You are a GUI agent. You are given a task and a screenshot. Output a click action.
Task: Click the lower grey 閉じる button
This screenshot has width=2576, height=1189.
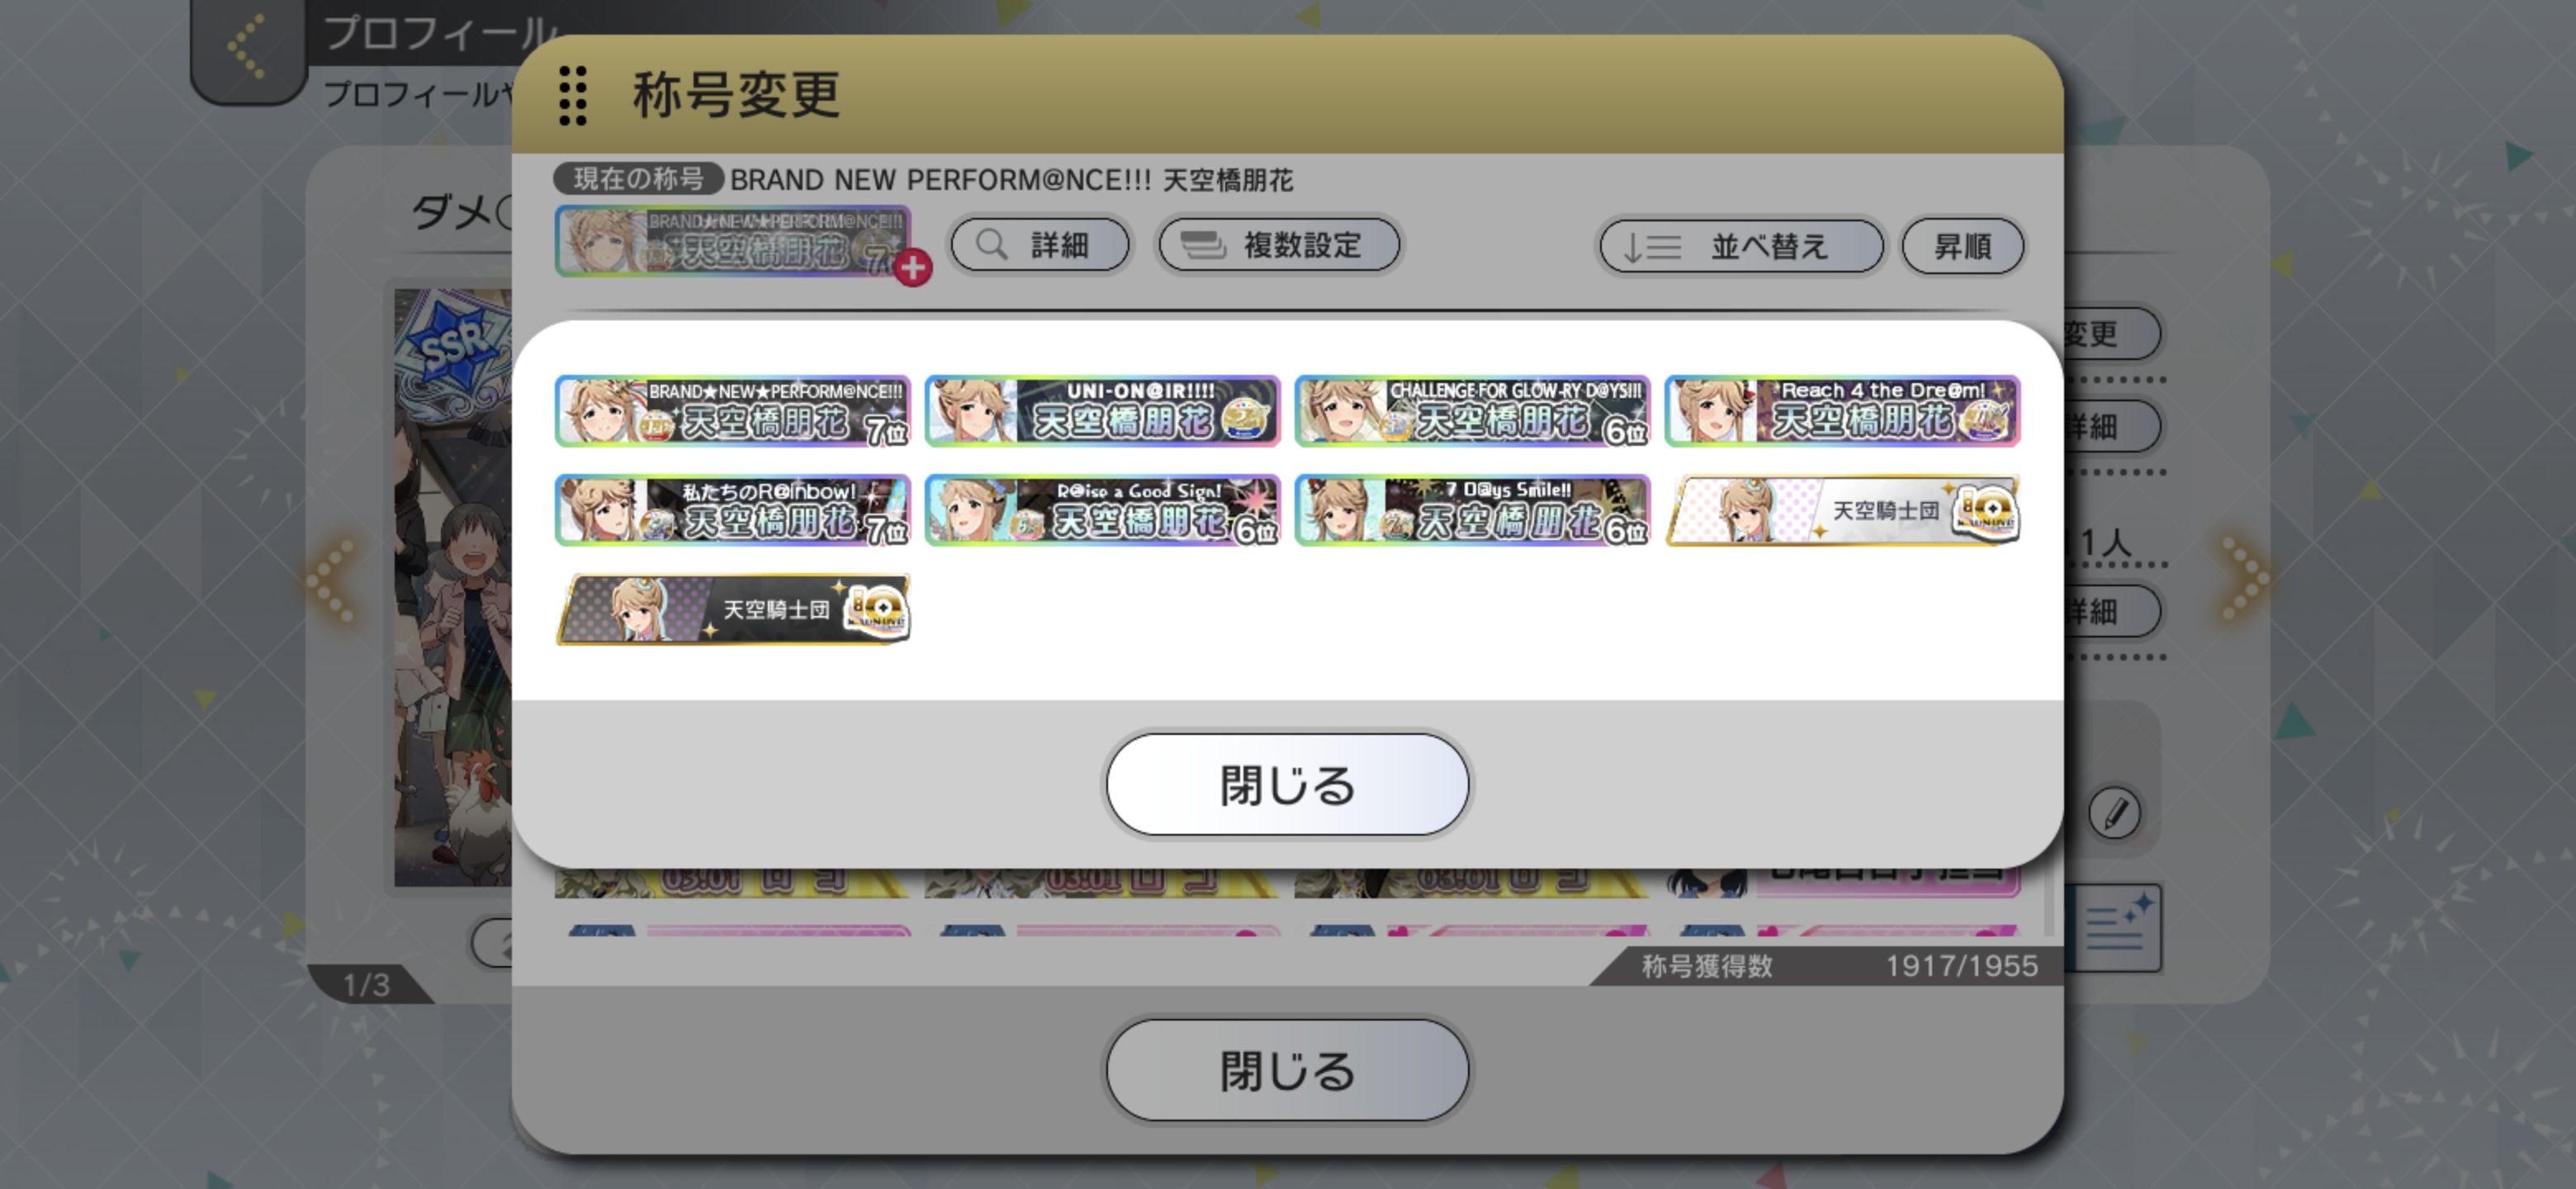(x=1287, y=1070)
